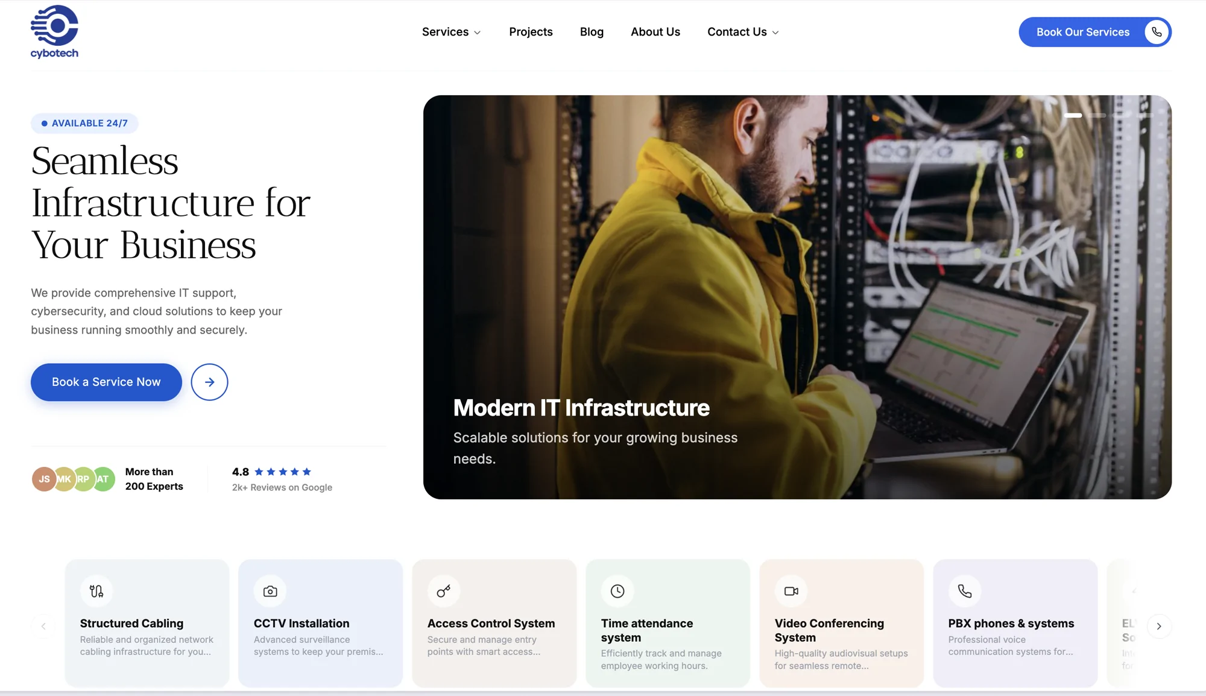Click 2k+ Reviews on Google text

point(282,487)
